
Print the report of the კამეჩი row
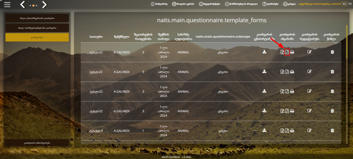pos(292,130)
